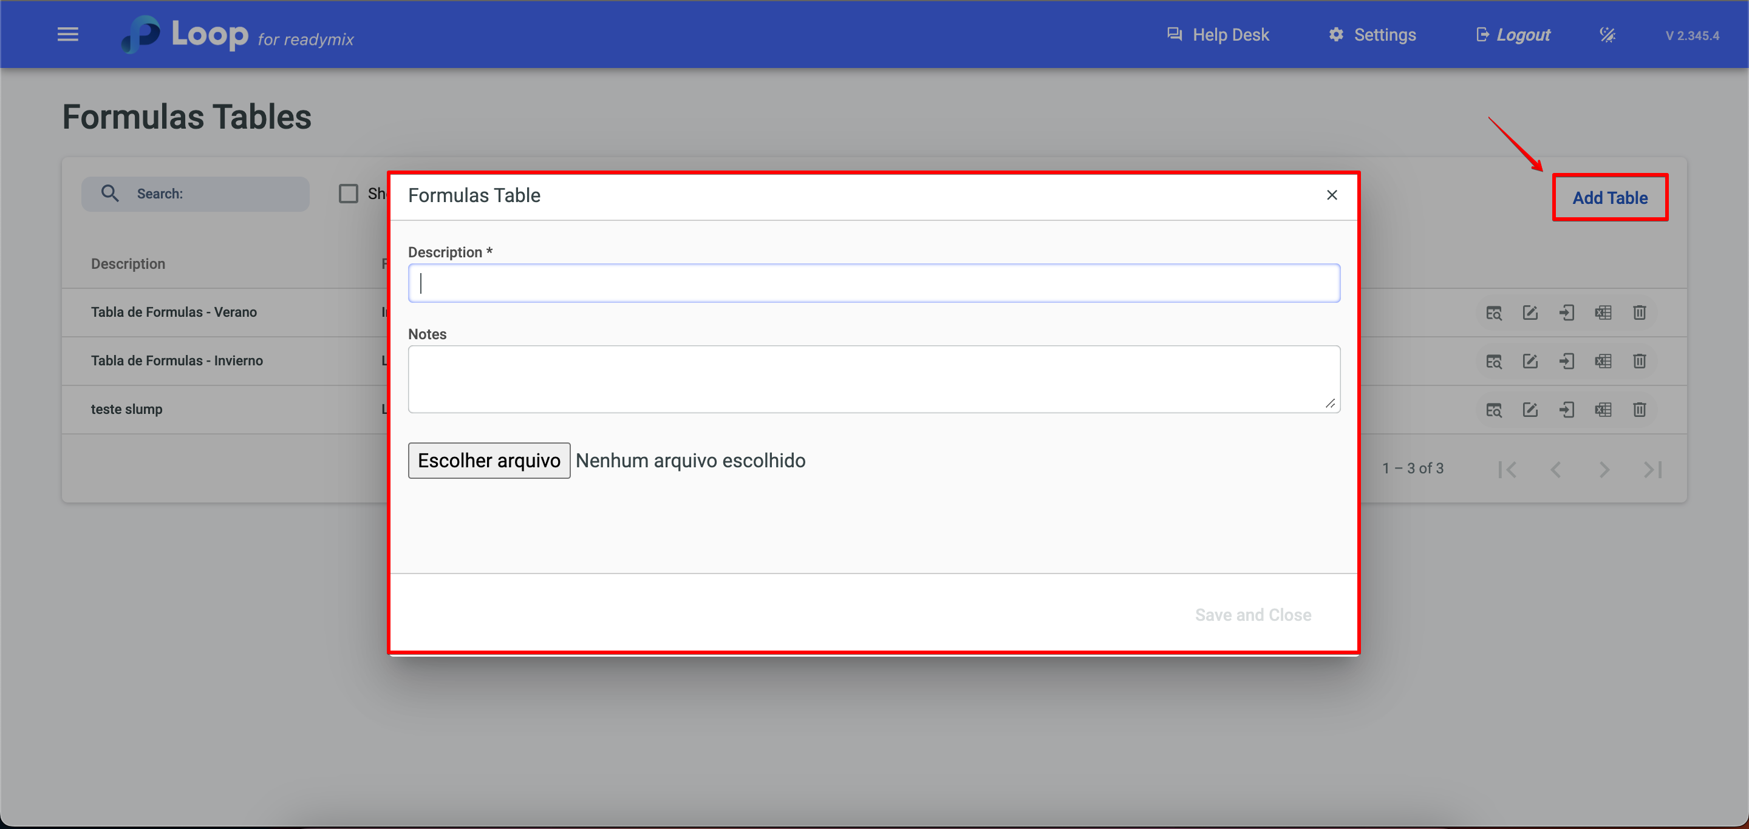Screen dimensions: 1749x829
Task: Jump to last page of results
Action: point(1652,469)
